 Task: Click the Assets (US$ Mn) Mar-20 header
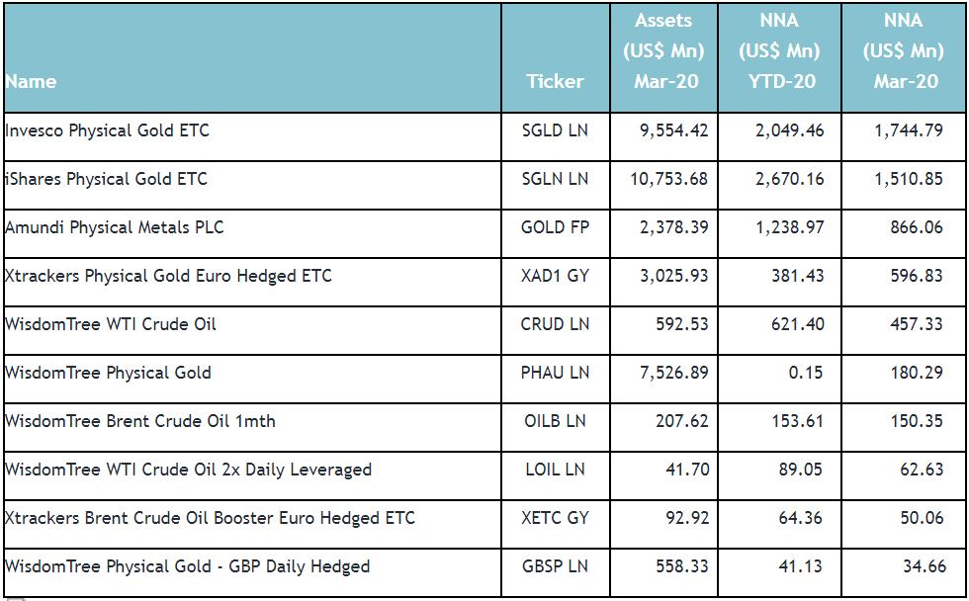[x=663, y=50]
